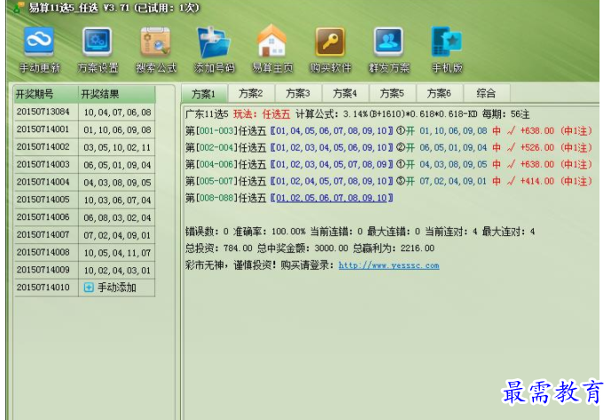Image resolution: width=611 pixels, height=420 pixels.
Task: Click the plus icon beside 手动添加
Action: [x=89, y=288]
